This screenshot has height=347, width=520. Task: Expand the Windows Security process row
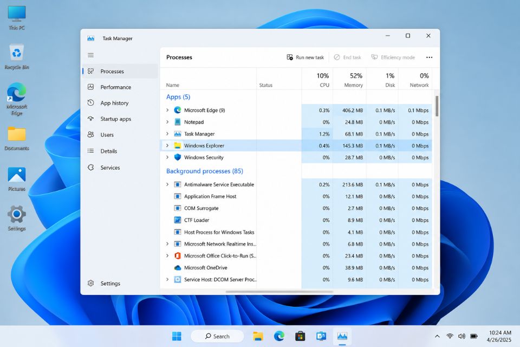(167, 157)
